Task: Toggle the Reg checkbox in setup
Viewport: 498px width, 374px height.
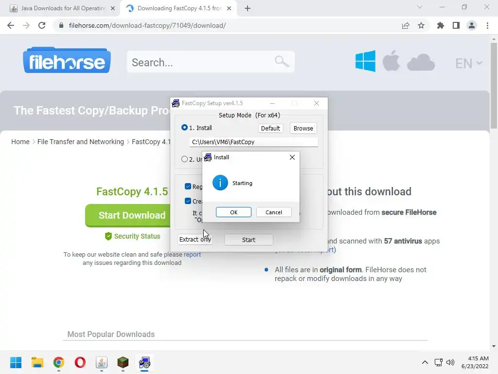Action: click(188, 187)
